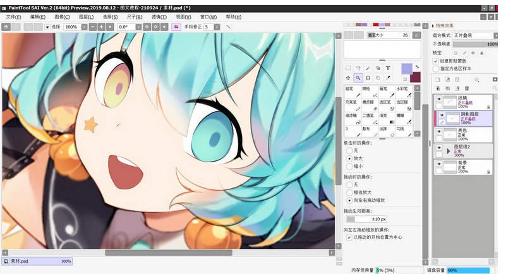Choose the 铅笔 brush preset
Screen dimensions: 506x274
coord(352,92)
